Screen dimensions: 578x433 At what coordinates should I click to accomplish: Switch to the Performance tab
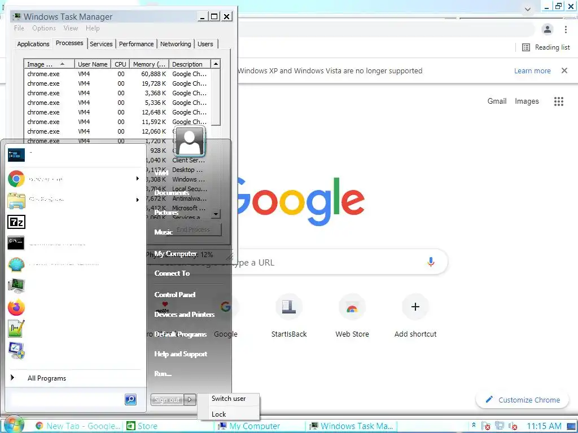(136, 44)
